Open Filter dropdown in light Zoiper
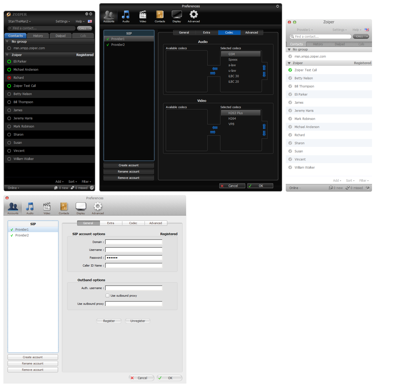406x387 pixels. 364,181
